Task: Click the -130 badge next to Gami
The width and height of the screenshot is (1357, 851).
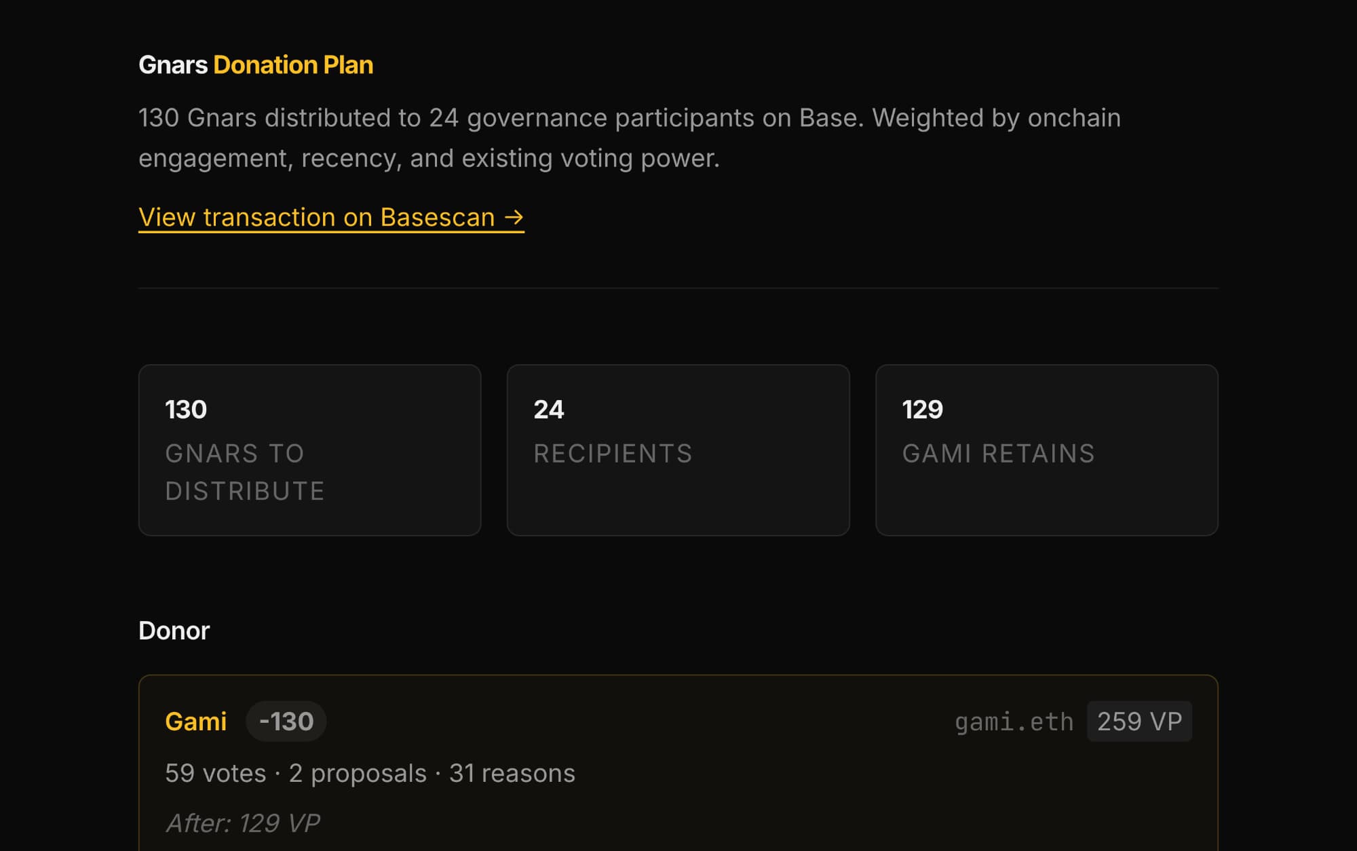Action: click(x=286, y=721)
